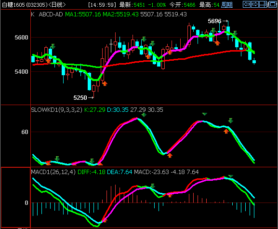Click the right arrow navigation icon
Image resolution: width=278 pixels, height=229 pixels.
point(255,4)
